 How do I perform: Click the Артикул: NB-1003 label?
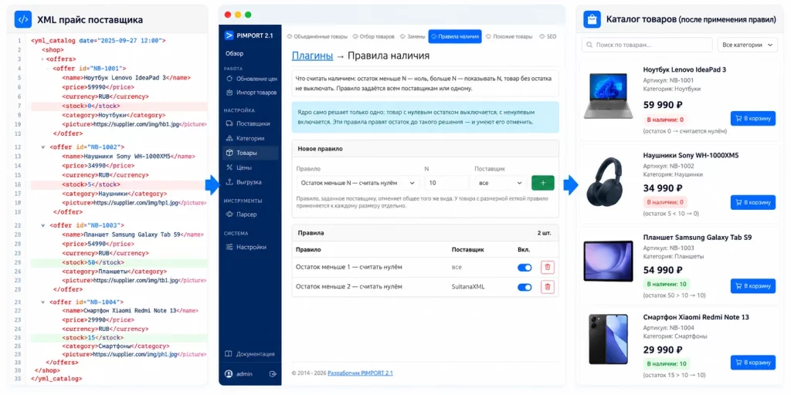(x=668, y=248)
